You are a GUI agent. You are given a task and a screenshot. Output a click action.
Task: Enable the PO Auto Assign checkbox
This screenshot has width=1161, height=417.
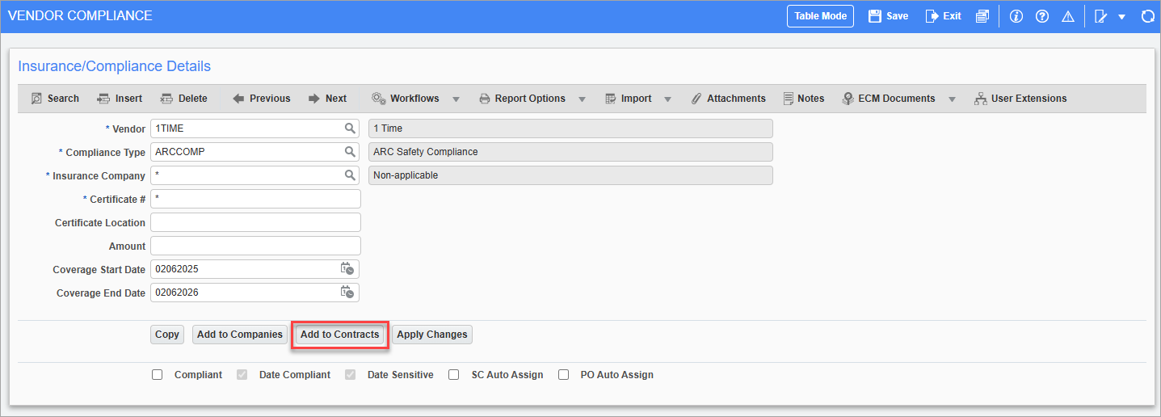pos(564,375)
